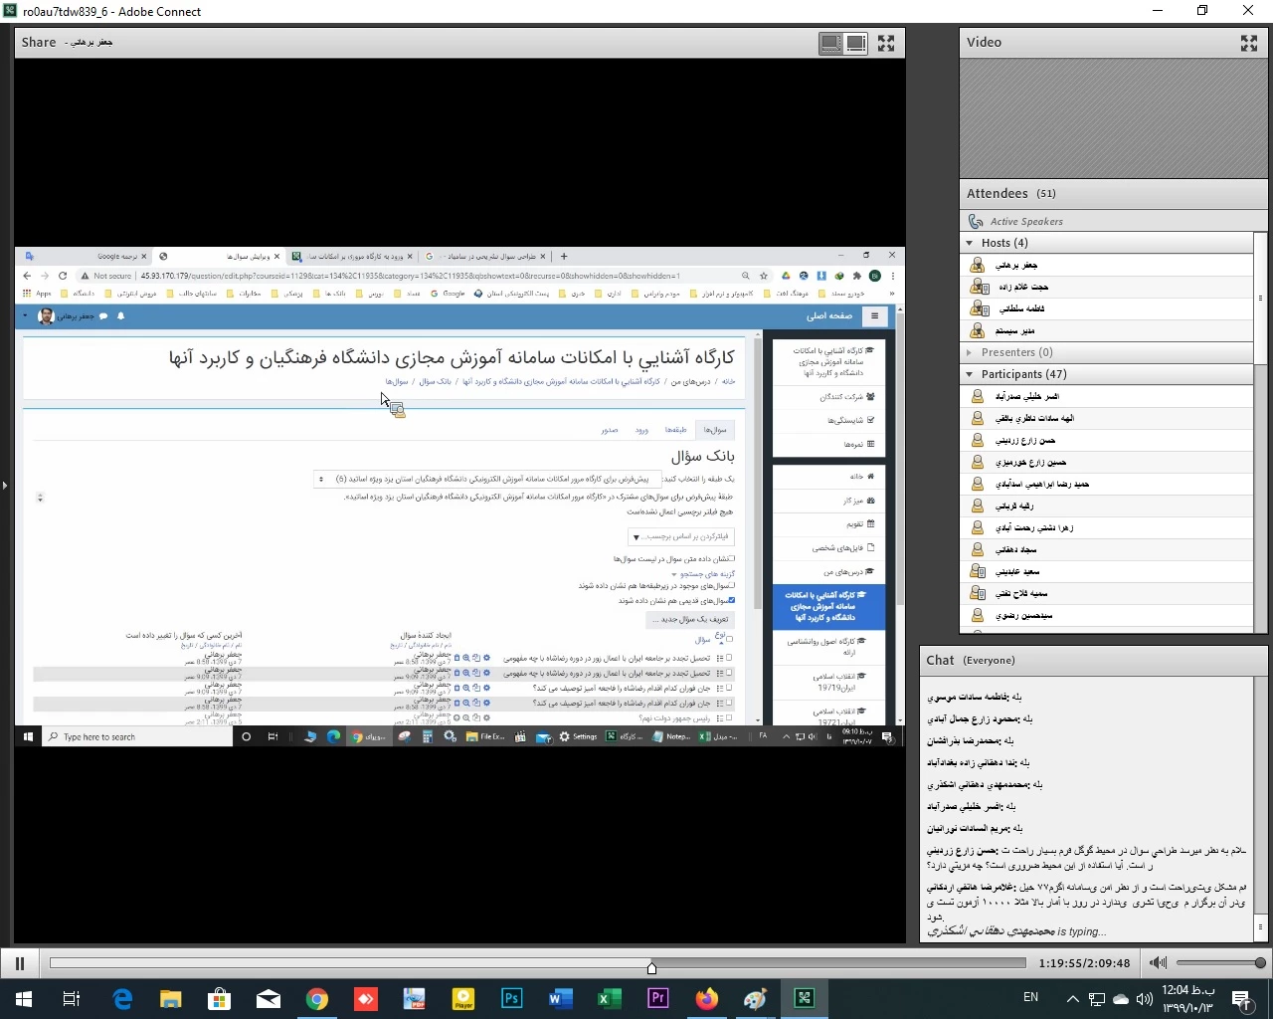Image resolution: width=1273 pixels, height=1019 pixels.
Task: Mute the recording using the speaker icon
Action: coord(1158,962)
